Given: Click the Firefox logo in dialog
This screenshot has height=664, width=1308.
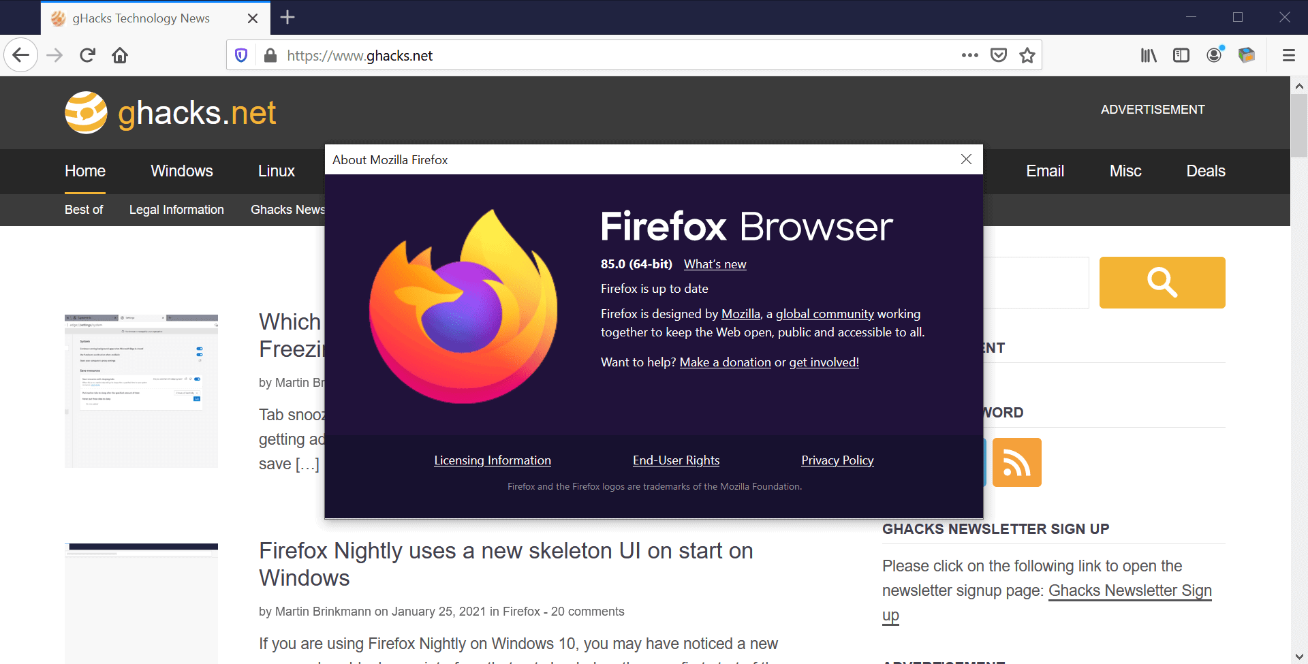Looking at the screenshot, I should 463,306.
